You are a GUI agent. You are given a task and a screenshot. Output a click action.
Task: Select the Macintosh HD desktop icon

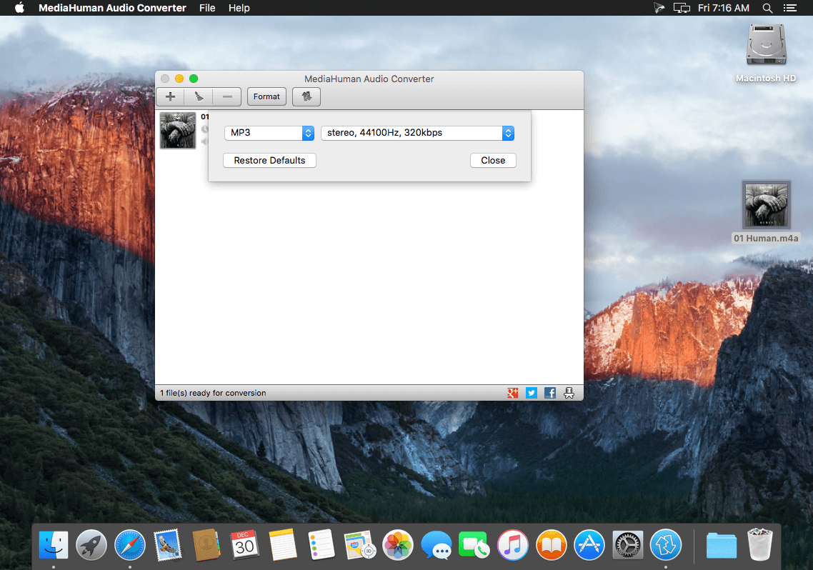click(x=766, y=52)
